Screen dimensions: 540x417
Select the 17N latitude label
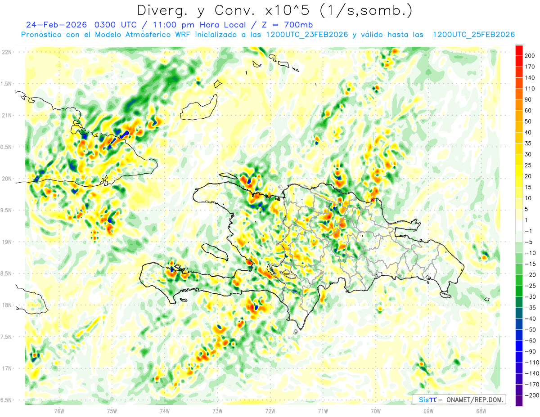tap(6, 368)
